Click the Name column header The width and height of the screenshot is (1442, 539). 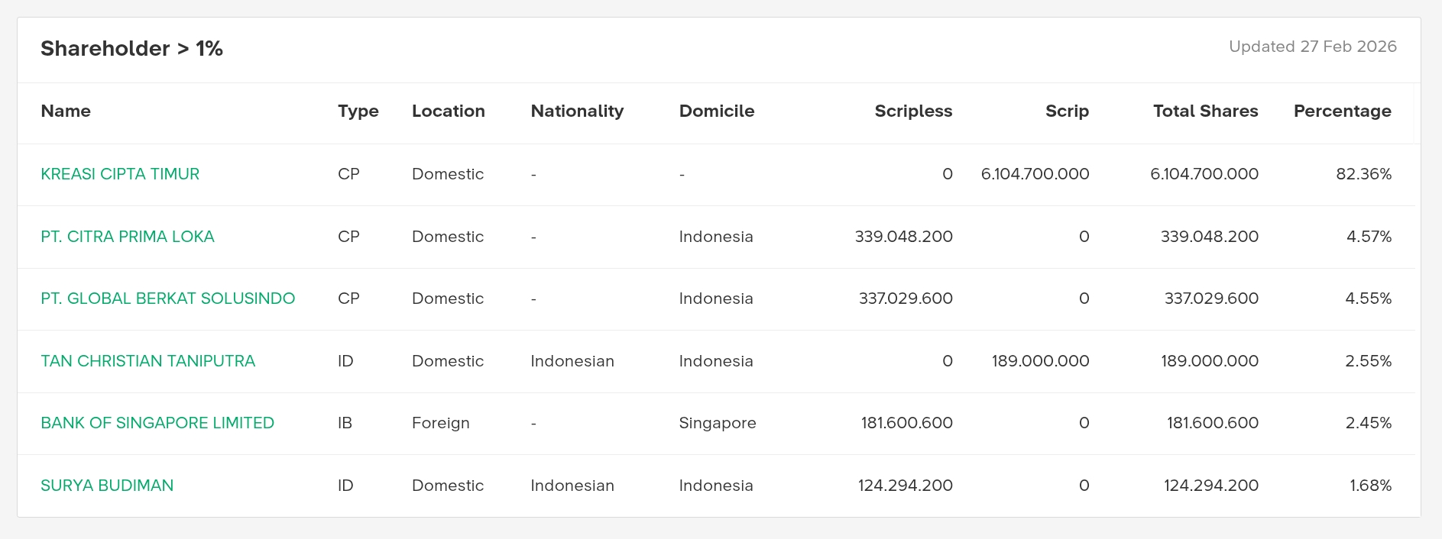click(x=66, y=111)
